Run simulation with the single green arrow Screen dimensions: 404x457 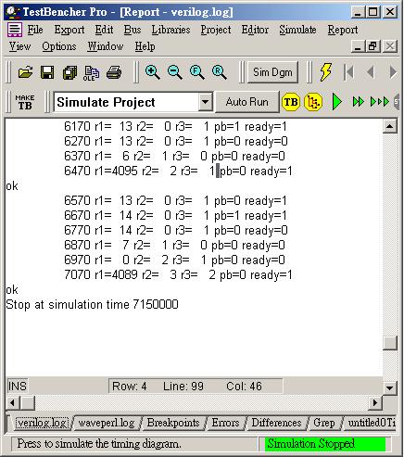336,102
